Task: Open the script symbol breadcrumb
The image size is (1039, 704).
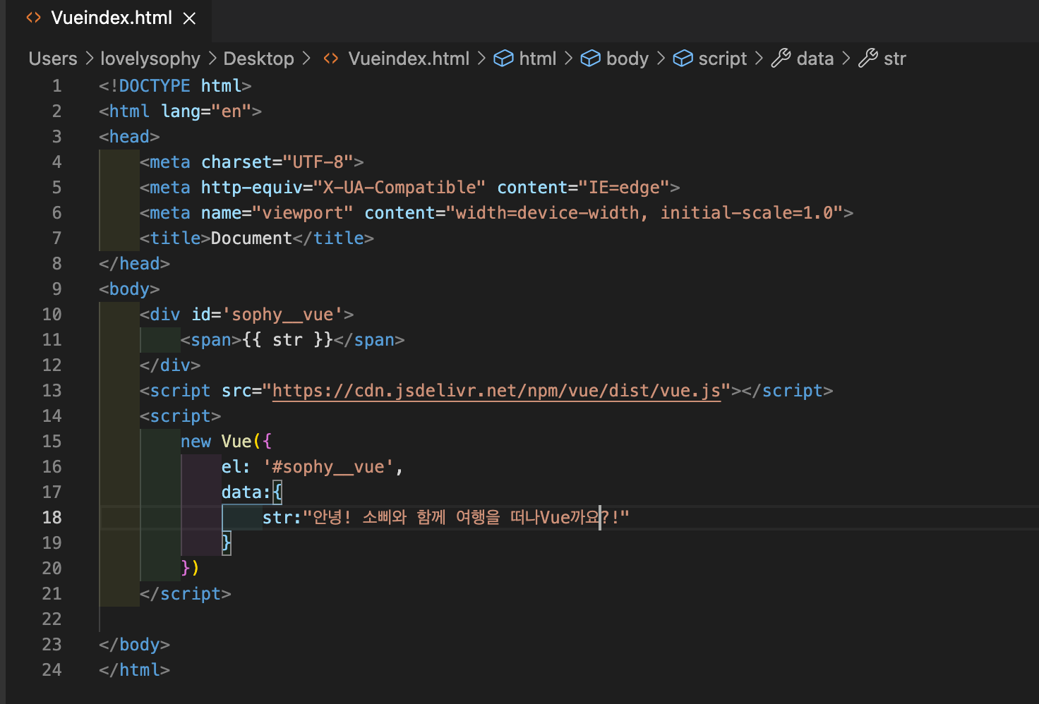Action: pyautogui.click(x=723, y=59)
